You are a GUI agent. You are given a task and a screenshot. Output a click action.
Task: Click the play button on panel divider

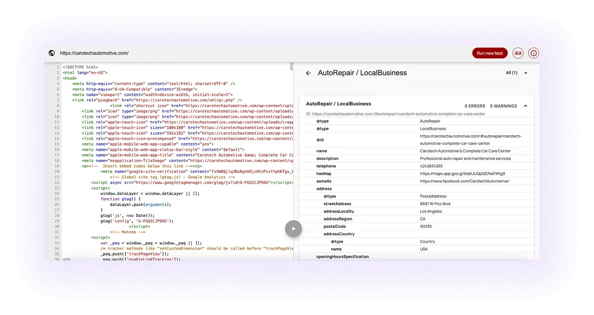pos(294,228)
